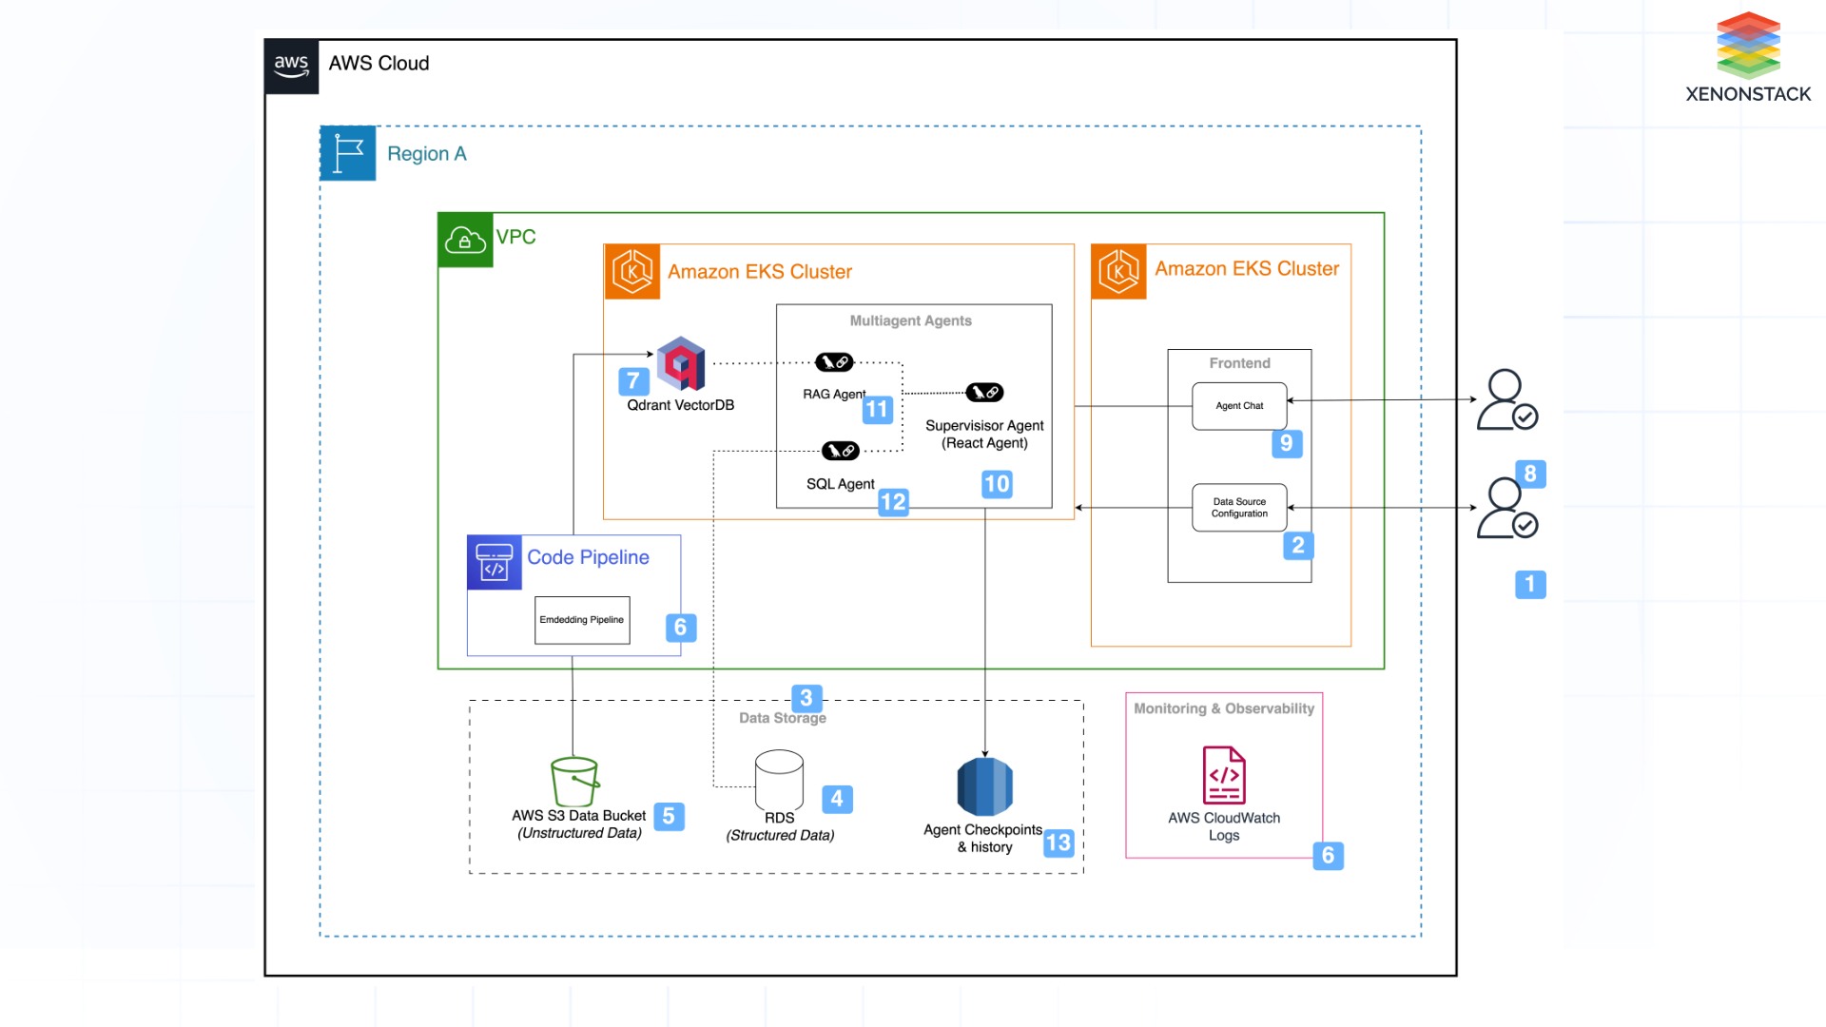Viewport: 1826px width, 1027px height.
Task: Click the AWS Cloud logo icon
Action: tap(291, 66)
